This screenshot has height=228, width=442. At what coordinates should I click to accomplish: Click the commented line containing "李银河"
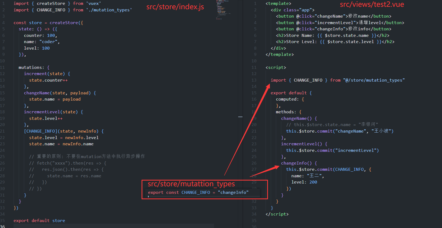332,125
